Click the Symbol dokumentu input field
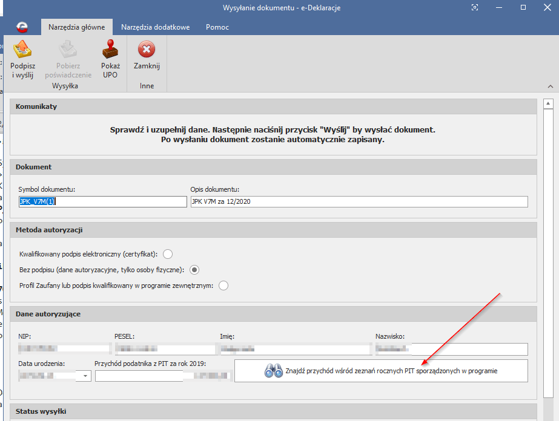Screen dimensions: 559x421 [102, 202]
